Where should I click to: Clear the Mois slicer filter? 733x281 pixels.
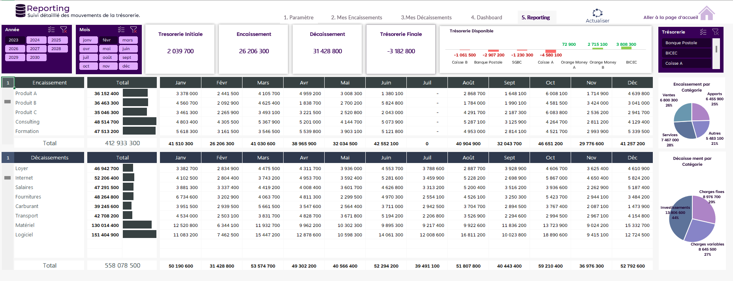[x=133, y=30]
